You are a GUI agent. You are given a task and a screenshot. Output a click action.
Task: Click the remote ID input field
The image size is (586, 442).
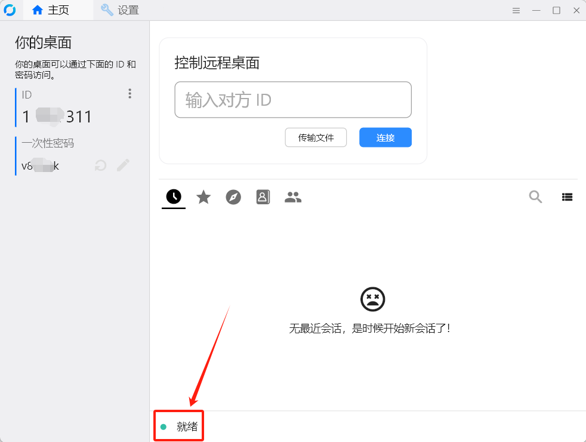pos(293,100)
